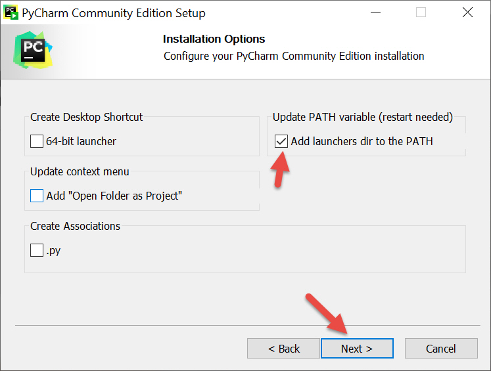The width and height of the screenshot is (491, 371).
Task: Click the PyCharm title bar icon
Action: tap(11, 13)
